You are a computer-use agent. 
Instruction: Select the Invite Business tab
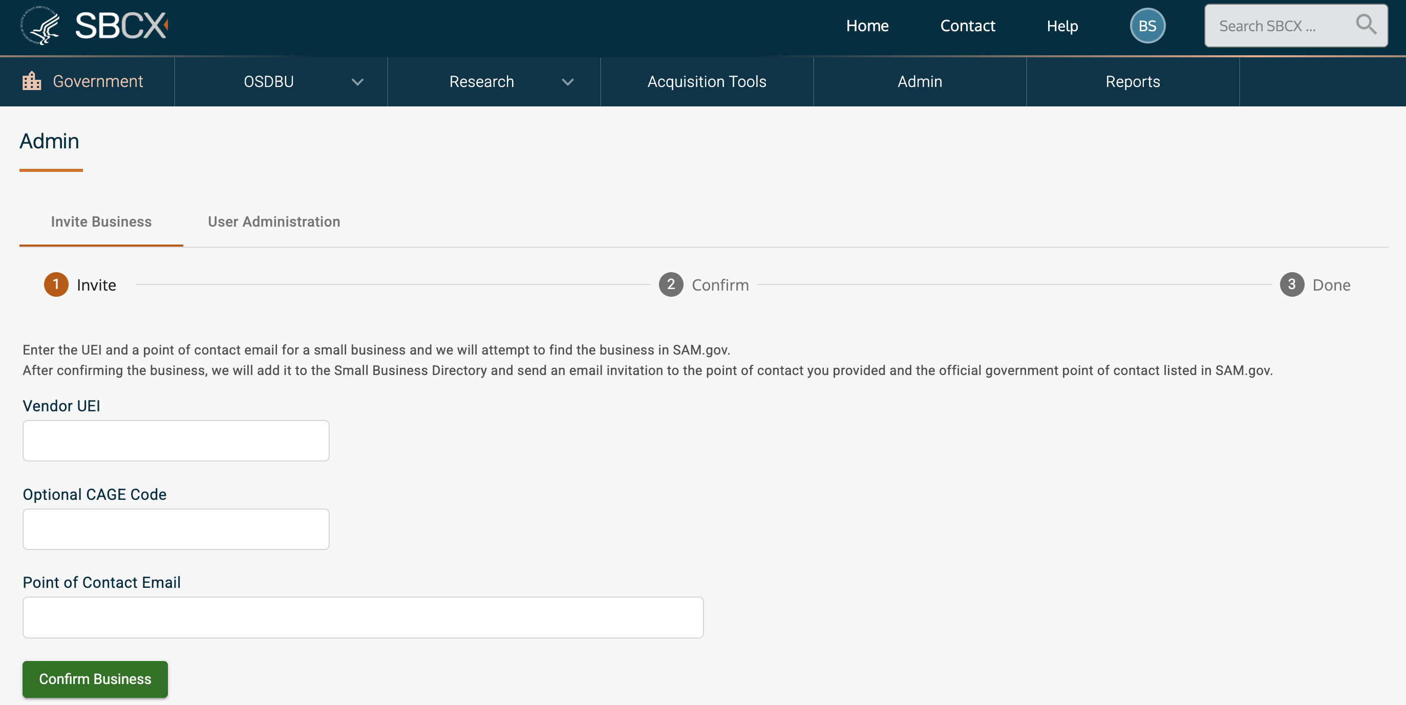click(x=101, y=222)
